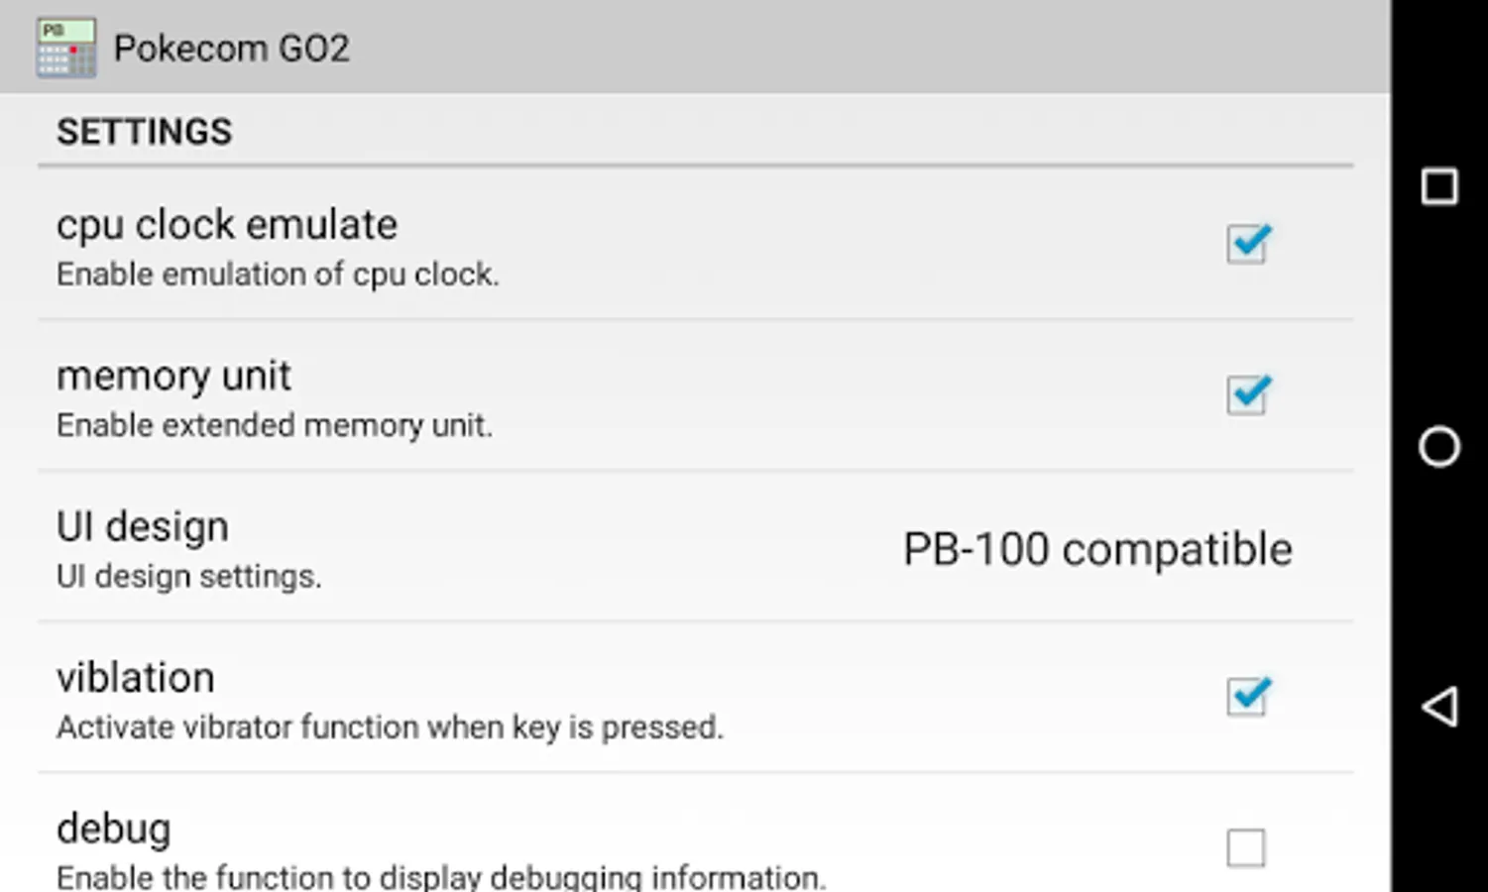The image size is (1488, 892).
Task: Click the Pokecom GO2 title text
Action: pos(231,48)
